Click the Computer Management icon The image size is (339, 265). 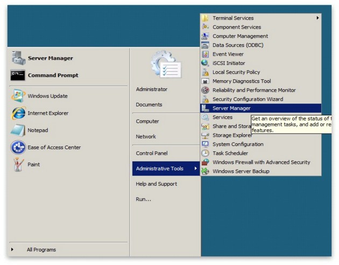[205, 36]
